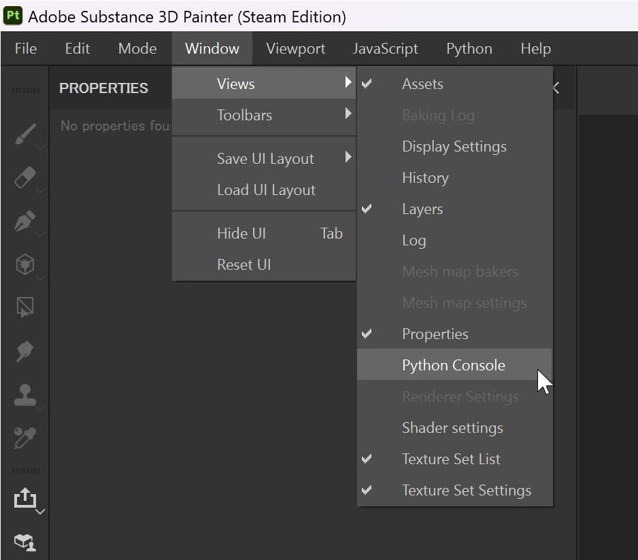This screenshot has width=638, height=560.
Task: Toggle the Assets view off
Action: [x=454, y=84]
